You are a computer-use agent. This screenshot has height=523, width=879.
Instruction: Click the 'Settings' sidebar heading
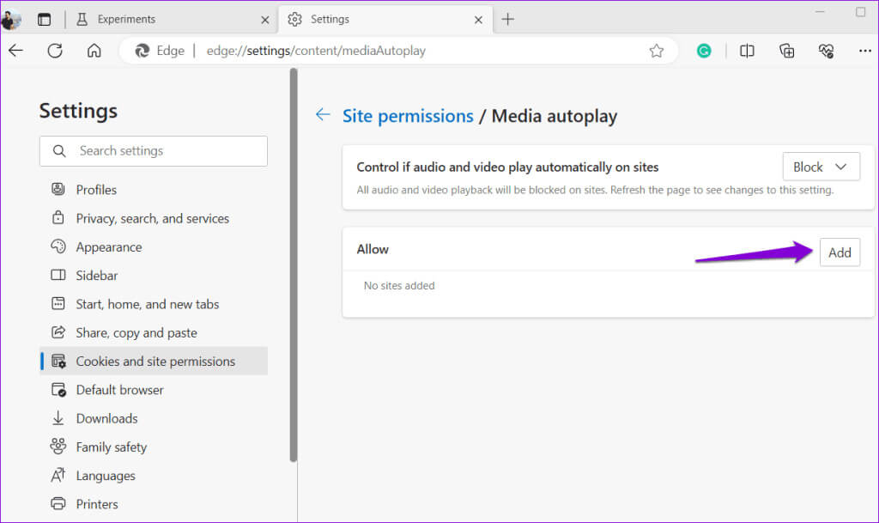[78, 111]
